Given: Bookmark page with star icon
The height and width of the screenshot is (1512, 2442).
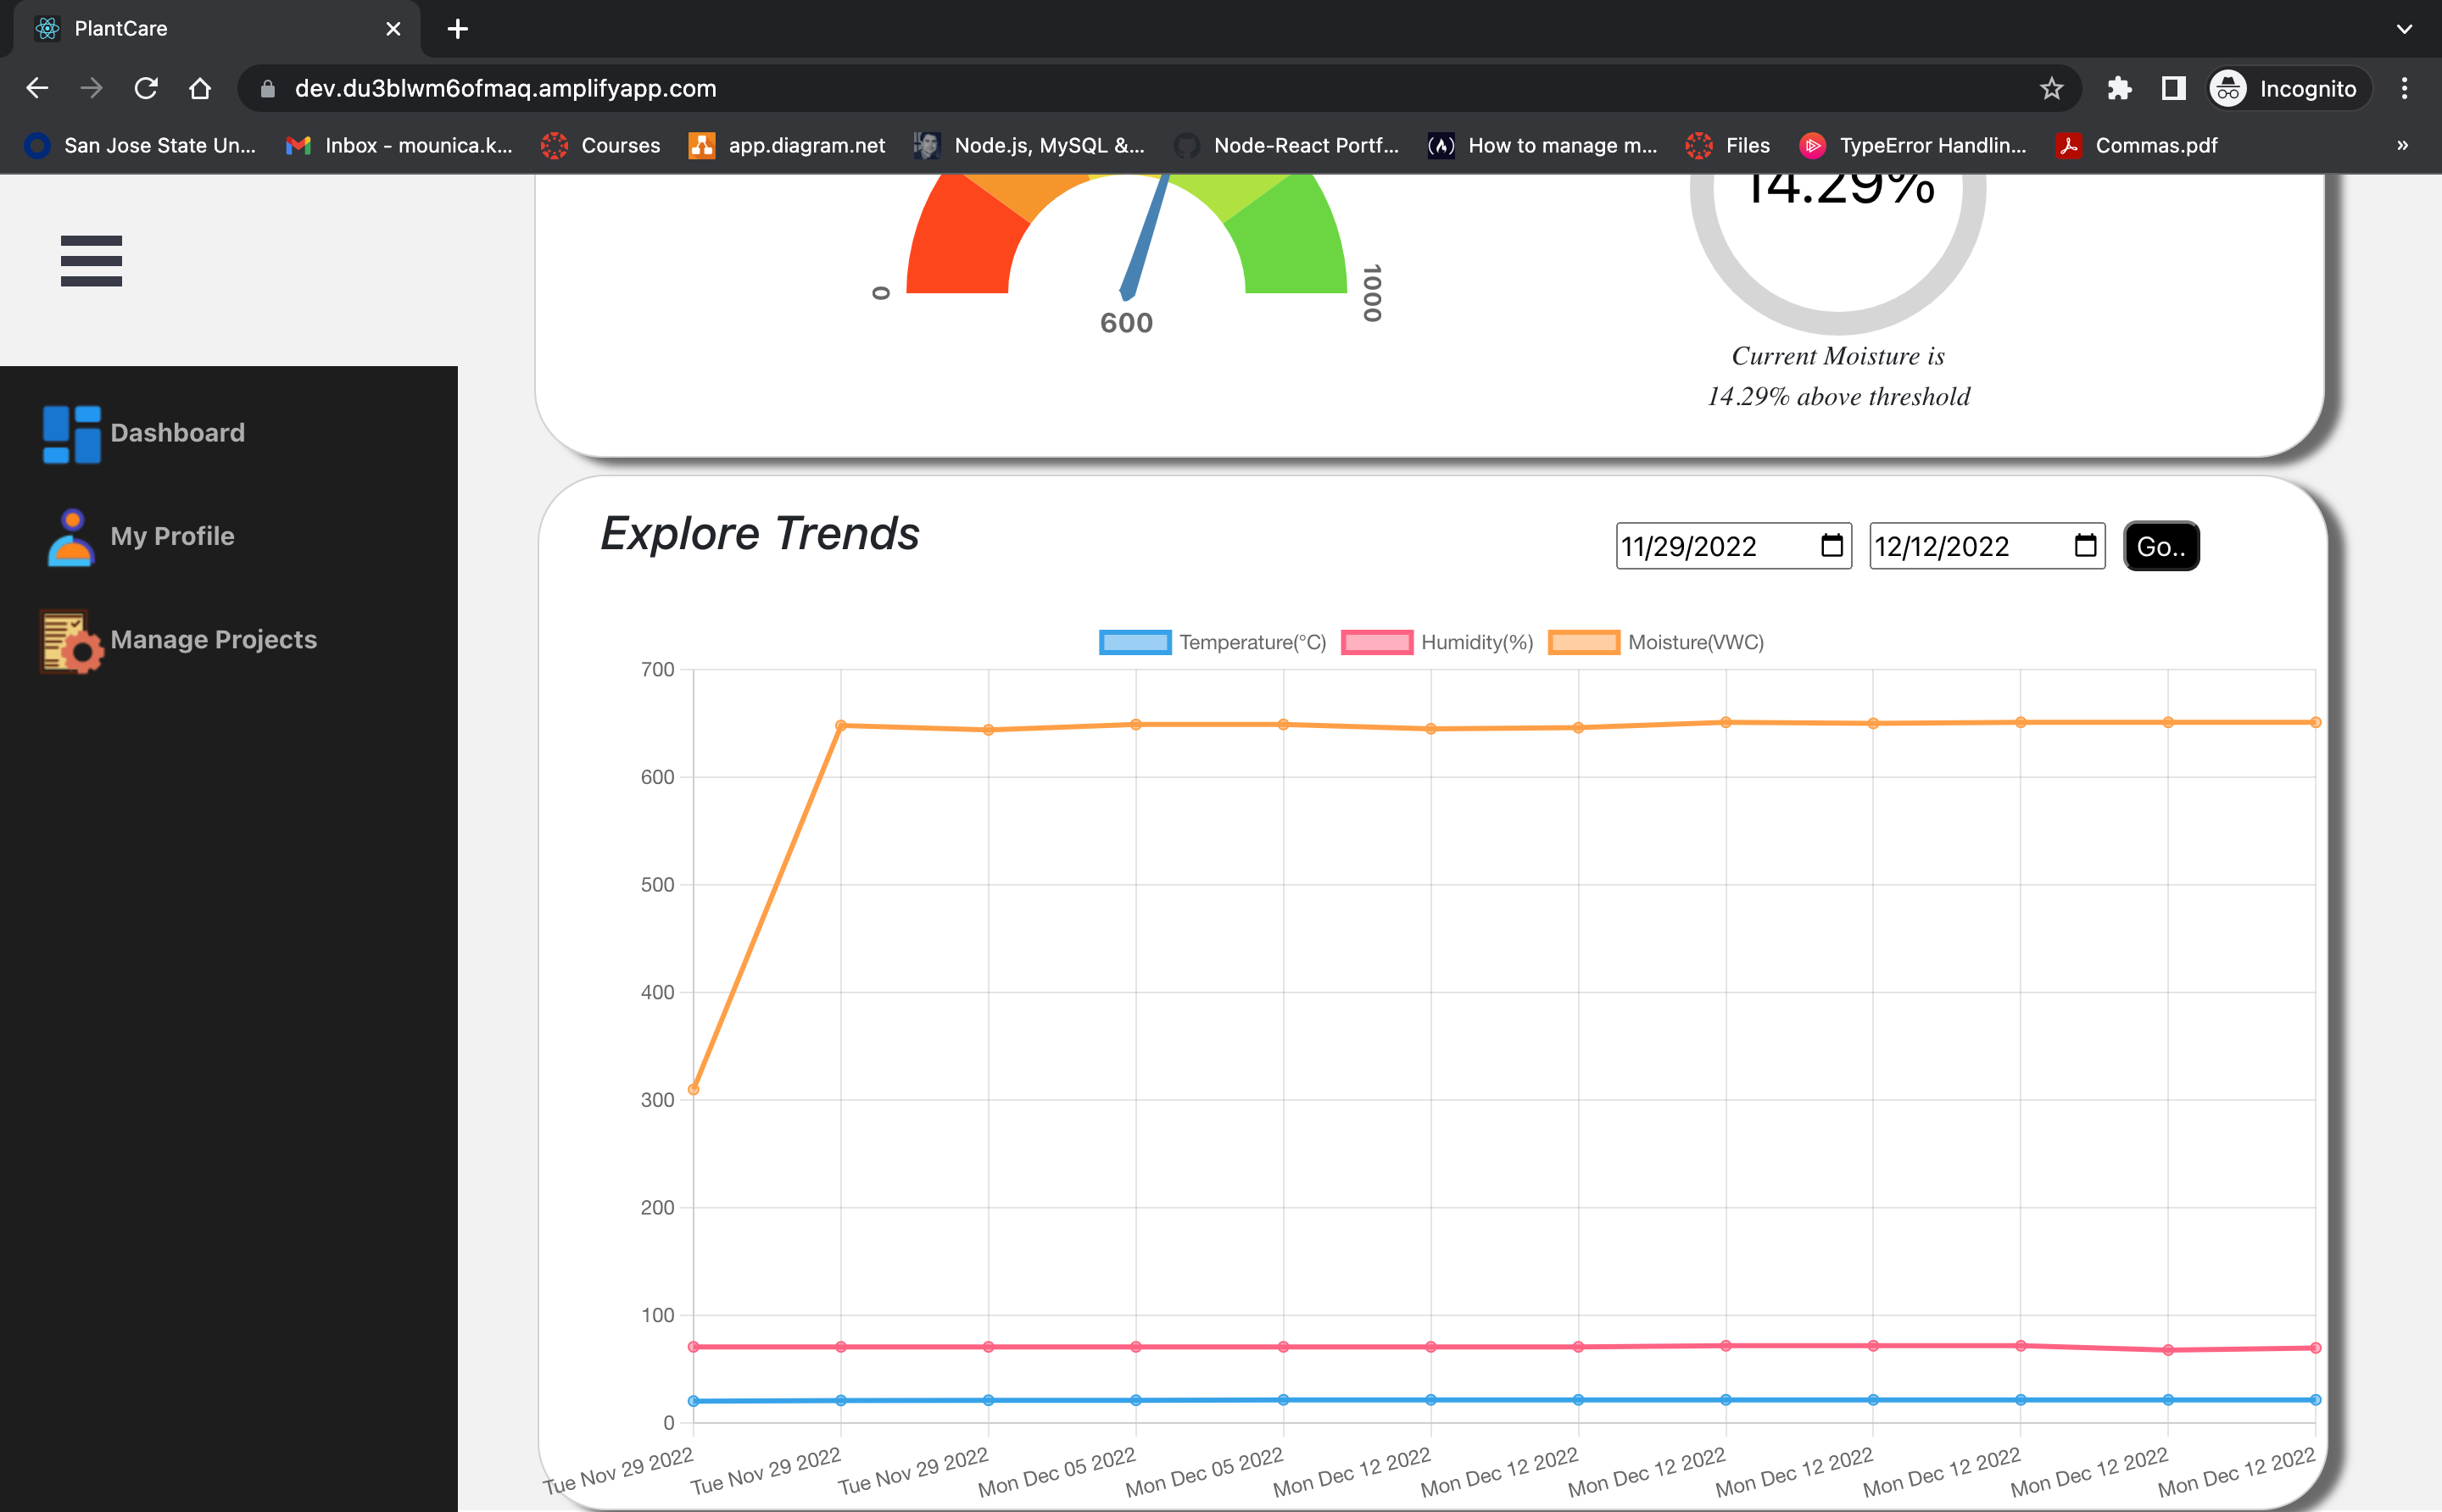Looking at the screenshot, I should point(2051,89).
